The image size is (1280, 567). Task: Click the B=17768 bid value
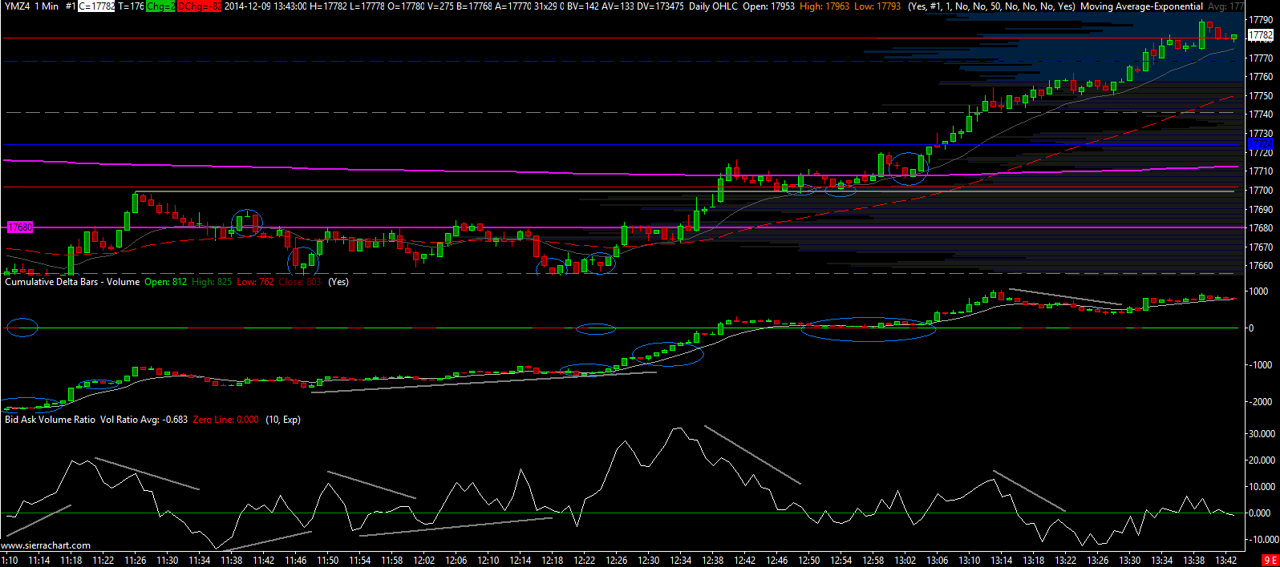coord(475,6)
